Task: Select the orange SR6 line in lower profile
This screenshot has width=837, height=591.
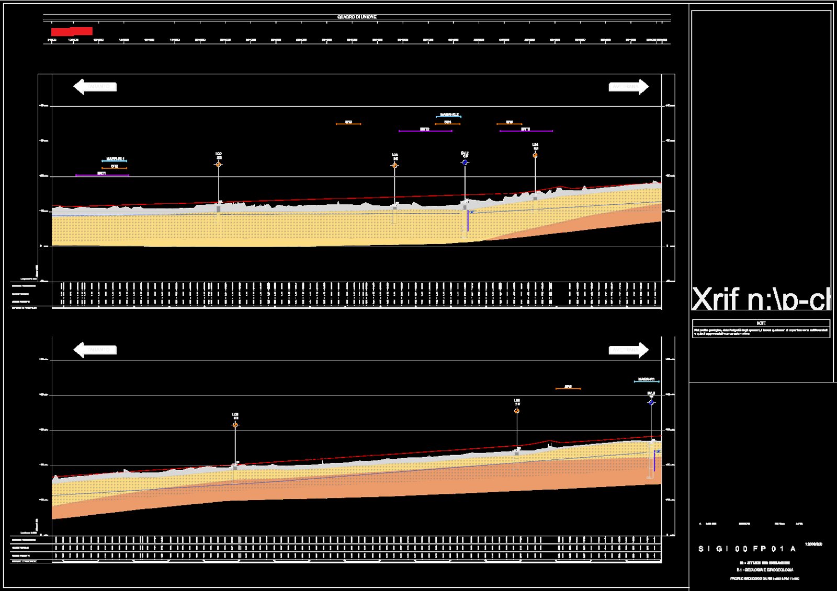Action: coord(568,388)
